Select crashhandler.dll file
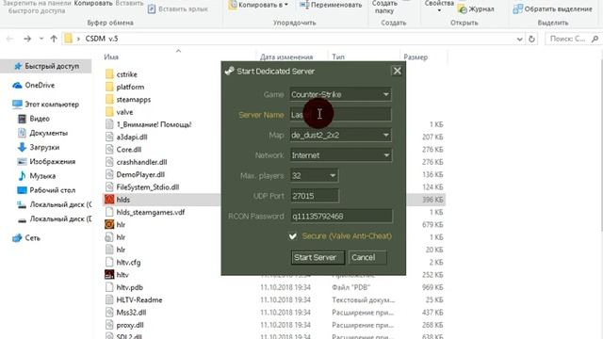 (141, 162)
